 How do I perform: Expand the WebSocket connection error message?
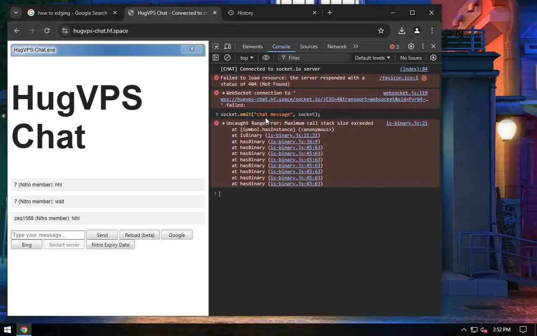[224, 93]
